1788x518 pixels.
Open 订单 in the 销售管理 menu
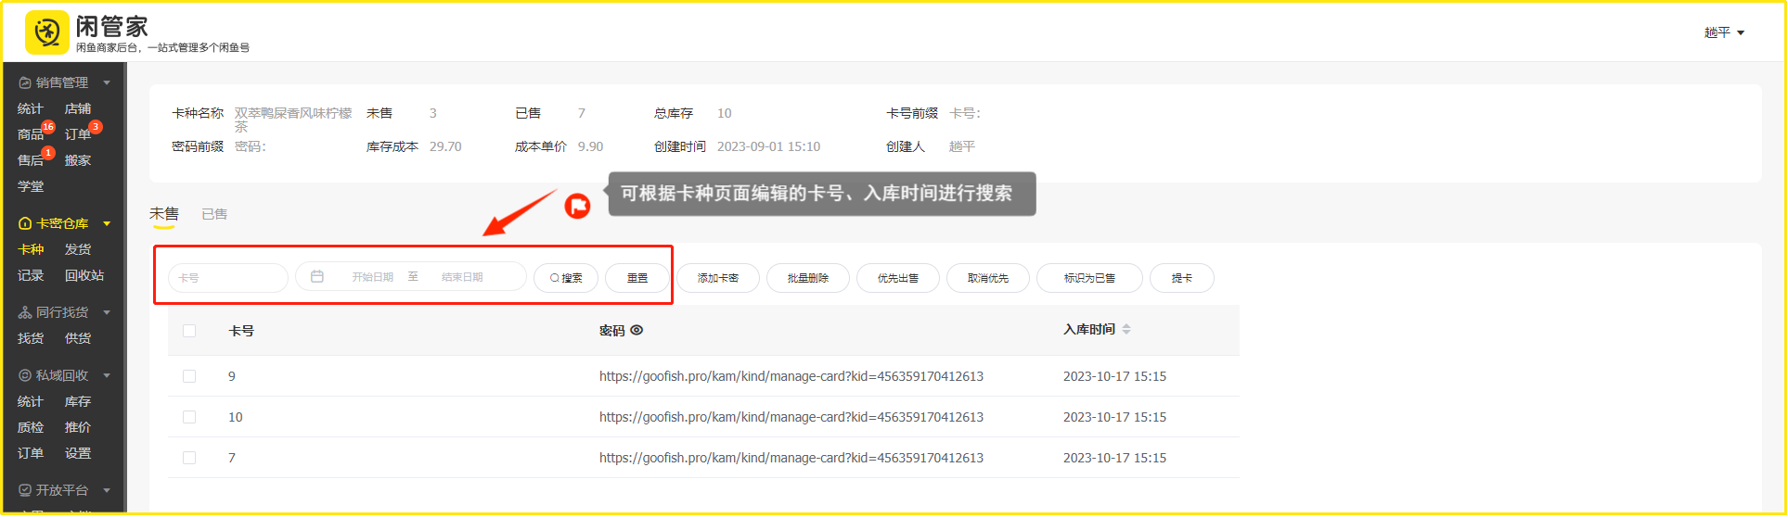pos(78,134)
